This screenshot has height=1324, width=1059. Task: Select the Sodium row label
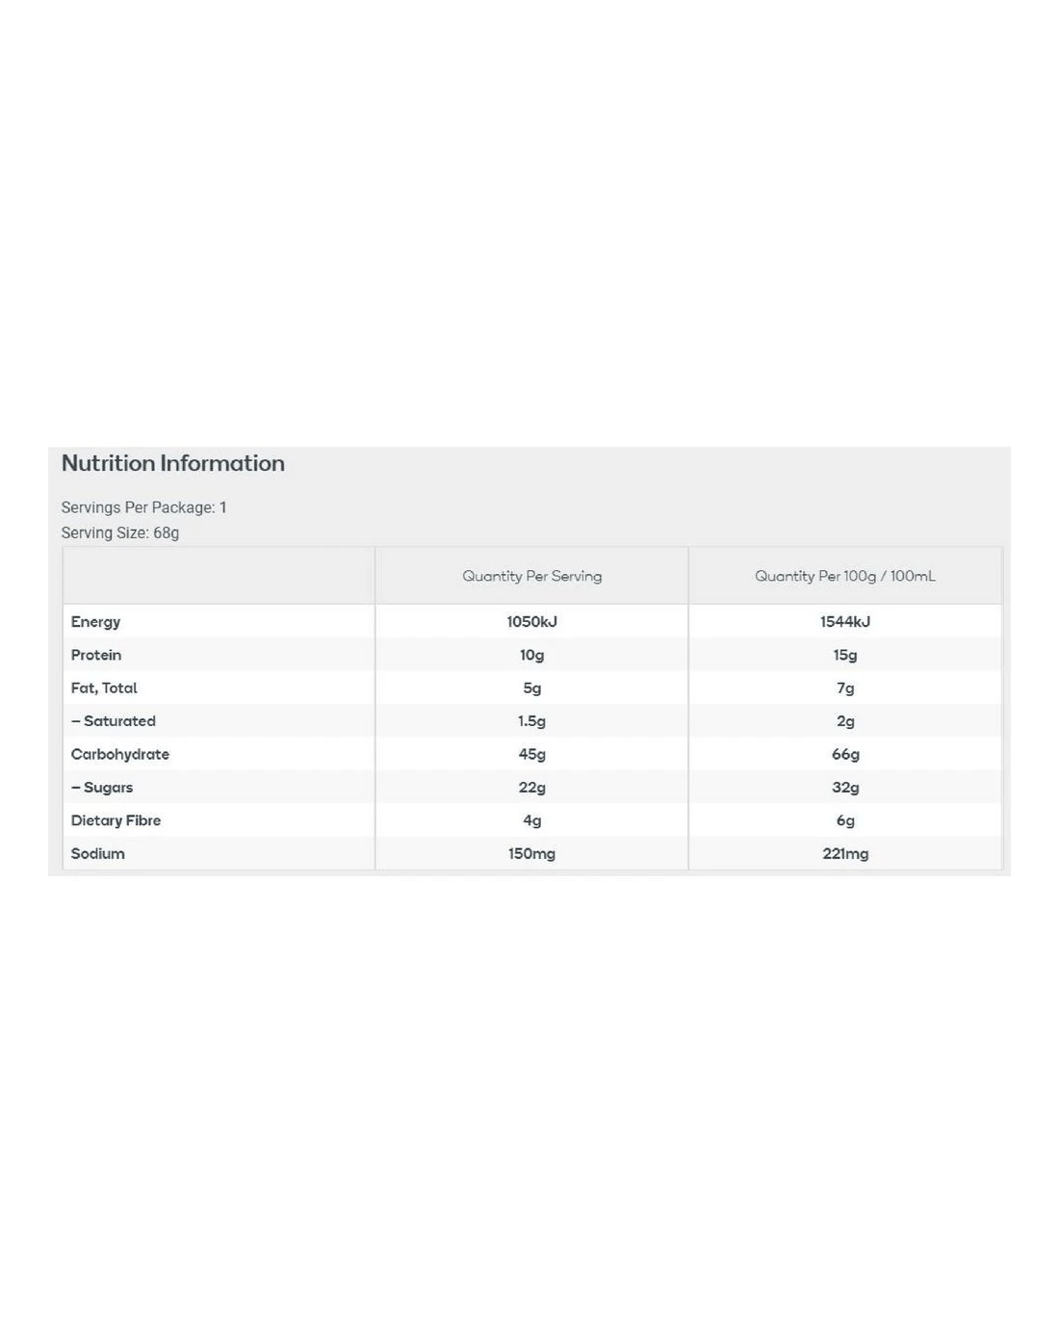(97, 853)
